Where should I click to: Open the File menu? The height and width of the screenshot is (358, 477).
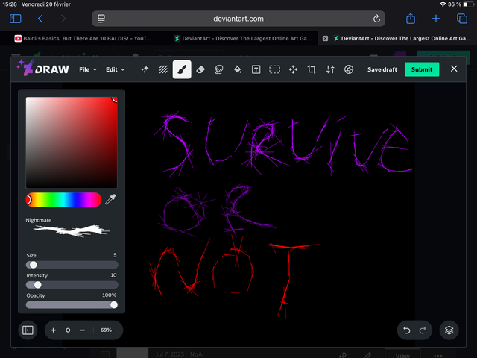[x=87, y=69]
